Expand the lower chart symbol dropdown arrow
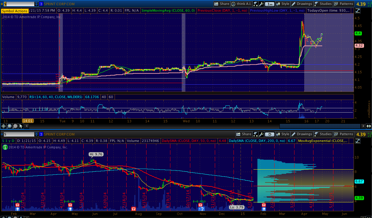The width and height of the screenshot is (372, 218). (x=36, y=134)
